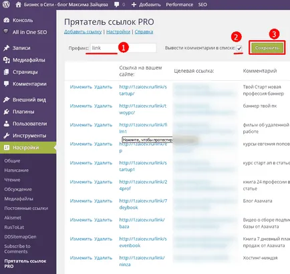Screen dimensions: 290x274
Task: Open the http://1zaicev.ru/link/film1 link
Action: (x=143, y=128)
